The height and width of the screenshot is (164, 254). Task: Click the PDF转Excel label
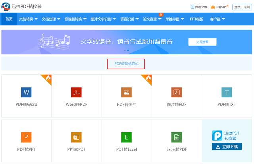coord(127,149)
